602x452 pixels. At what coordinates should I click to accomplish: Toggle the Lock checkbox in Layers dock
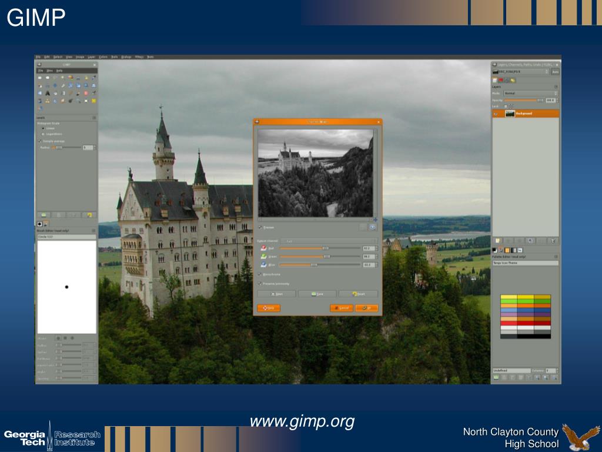click(506, 107)
